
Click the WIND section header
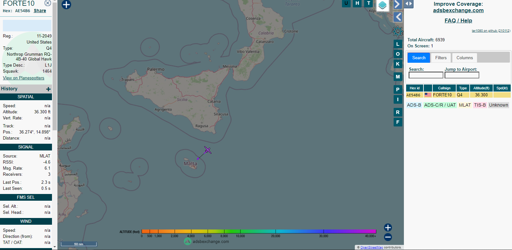pos(26,221)
